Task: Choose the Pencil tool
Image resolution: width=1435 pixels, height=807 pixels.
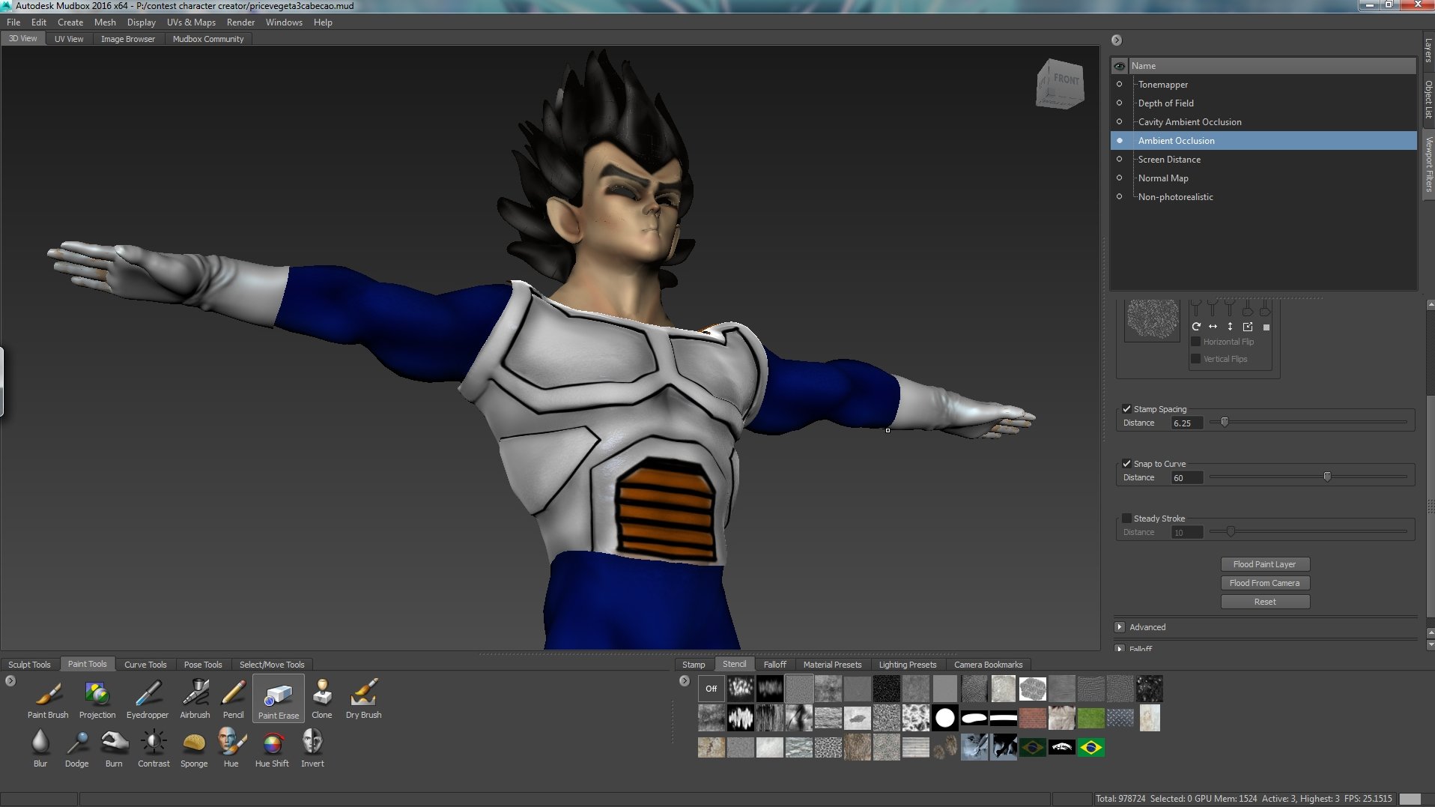Action: [234, 699]
